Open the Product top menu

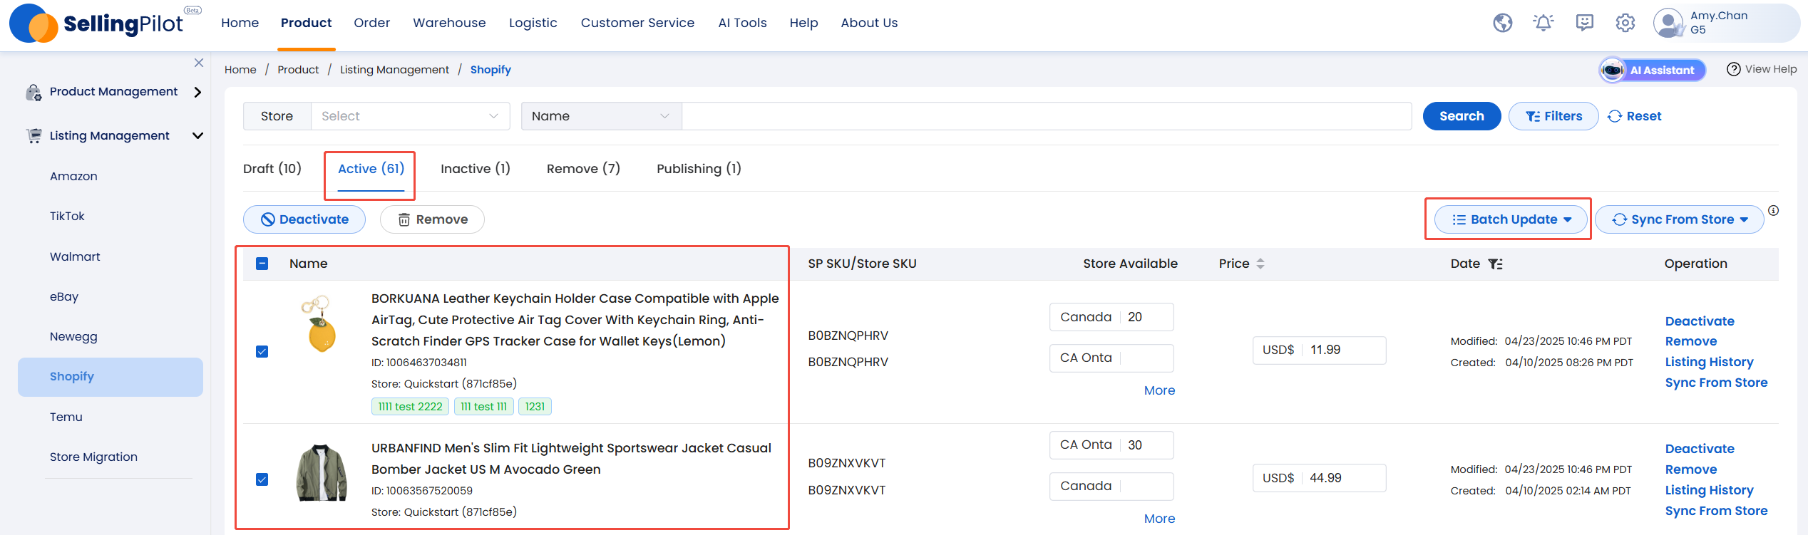coord(306,23)
